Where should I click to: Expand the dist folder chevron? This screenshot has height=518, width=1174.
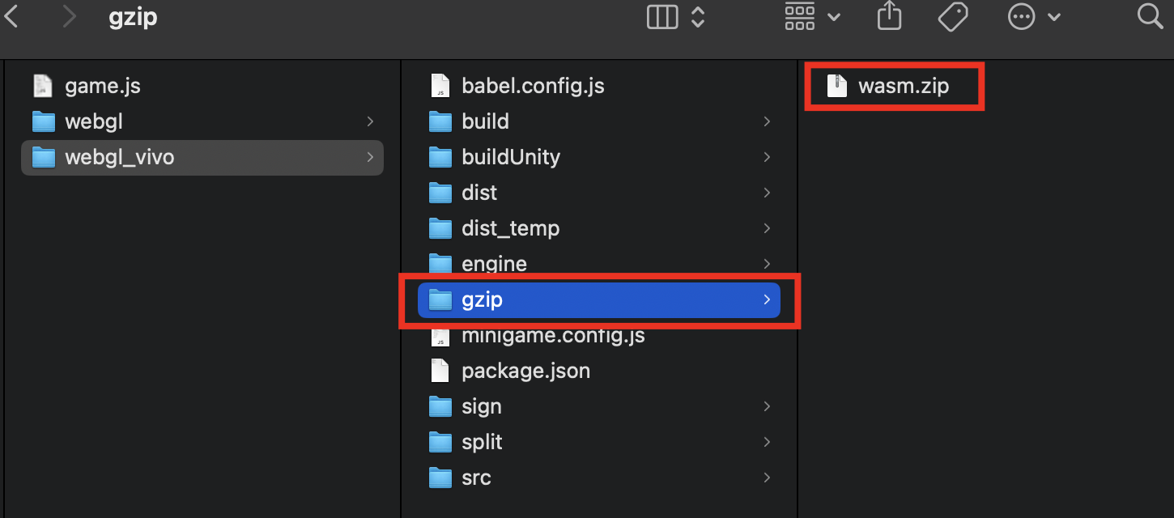(766, 193)
